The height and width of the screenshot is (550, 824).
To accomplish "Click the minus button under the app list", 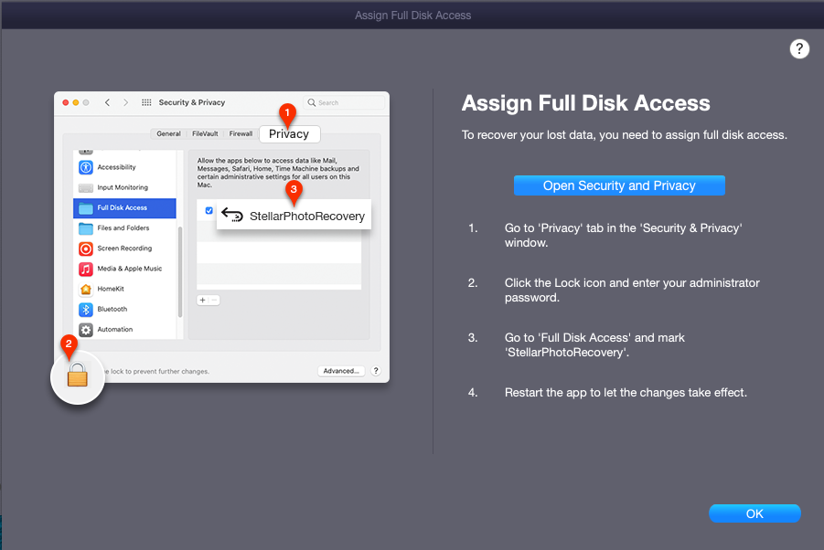I will 214,301.
